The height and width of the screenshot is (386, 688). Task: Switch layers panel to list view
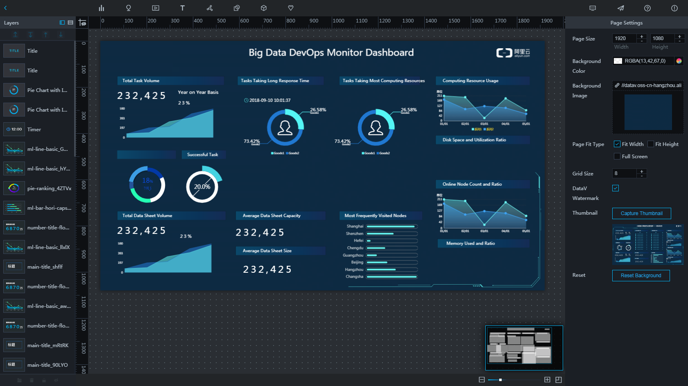tap(70, 23)
